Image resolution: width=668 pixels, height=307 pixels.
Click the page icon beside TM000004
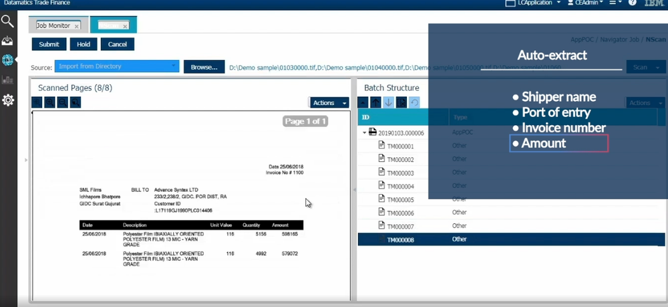pos(381,185)
